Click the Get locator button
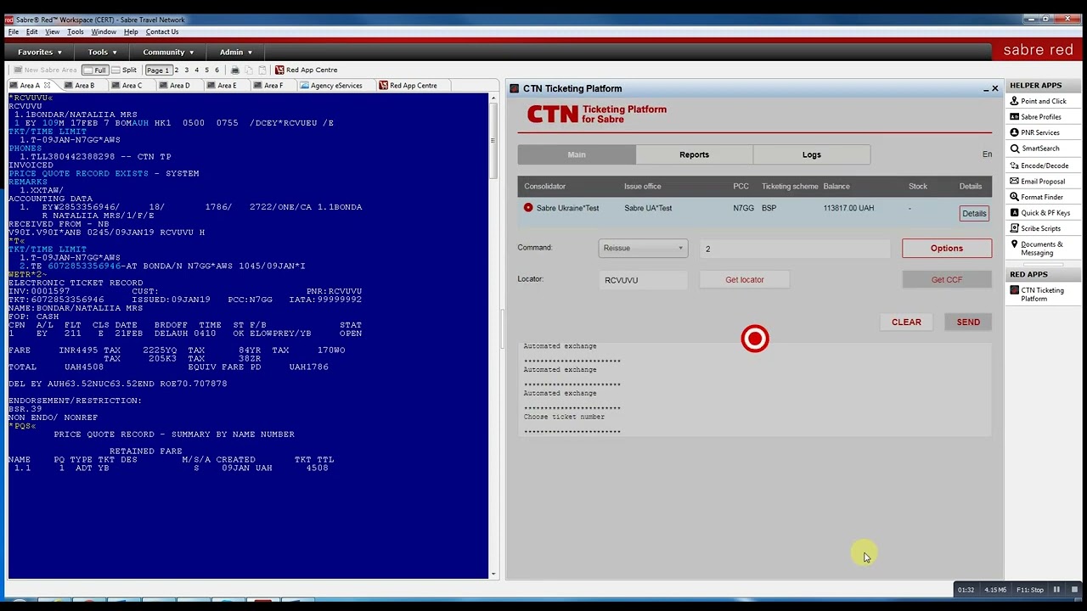This screenshot has width=1087, height=611. (x=745, y=279)
